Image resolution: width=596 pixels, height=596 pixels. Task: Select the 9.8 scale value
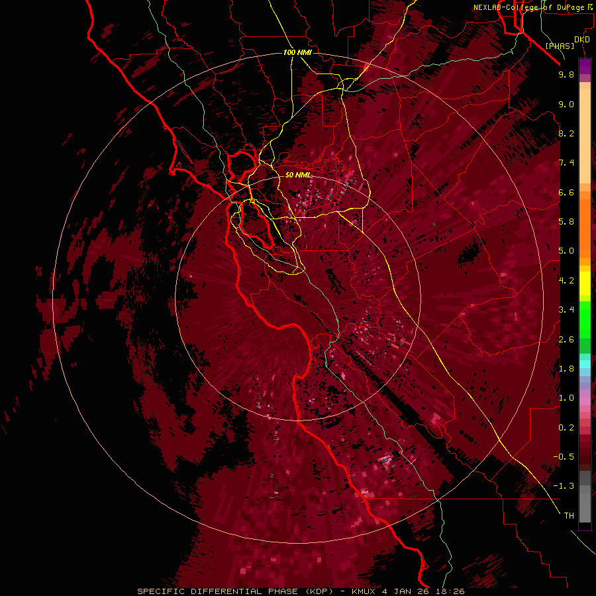click(566, 74)
